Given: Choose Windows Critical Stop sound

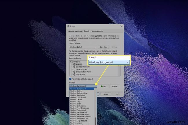Looking at the screenshot, I should (82, 98).
